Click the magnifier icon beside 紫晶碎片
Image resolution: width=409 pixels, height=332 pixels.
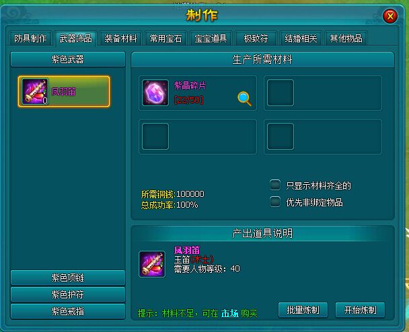click(x=244, y=99)
